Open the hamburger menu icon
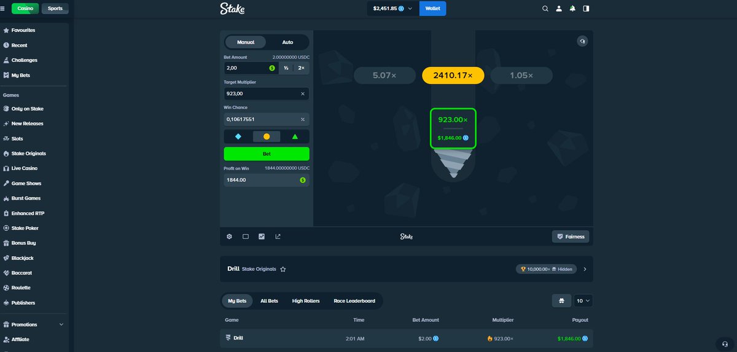The width and height of the screenshot is (737, 352). coord(2,9)
